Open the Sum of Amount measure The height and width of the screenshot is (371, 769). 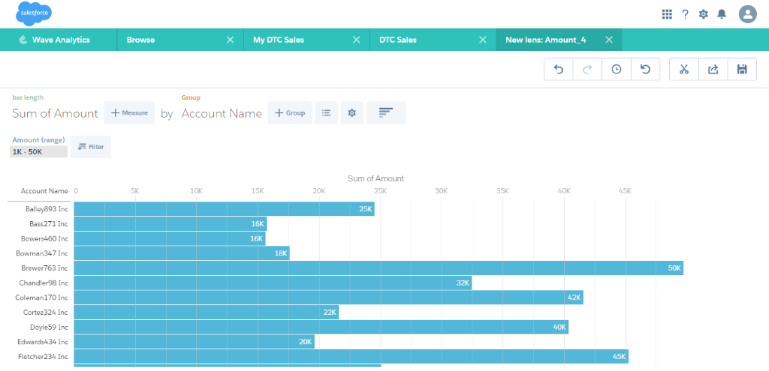55,114
